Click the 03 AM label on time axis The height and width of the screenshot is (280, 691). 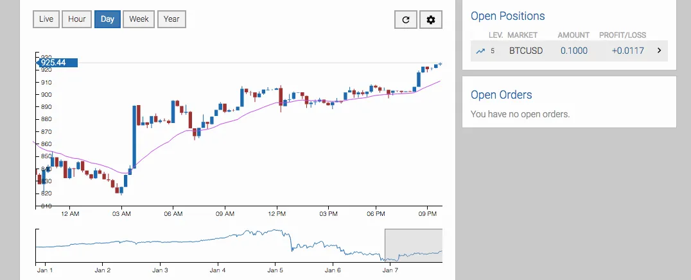click(x=121, y=214)
